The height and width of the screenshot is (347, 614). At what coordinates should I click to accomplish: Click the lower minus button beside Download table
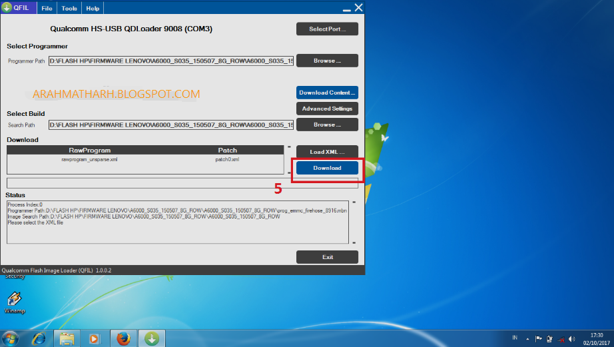coord(289,173)
